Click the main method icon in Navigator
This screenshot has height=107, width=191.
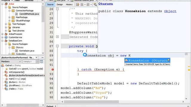(7, 79)
